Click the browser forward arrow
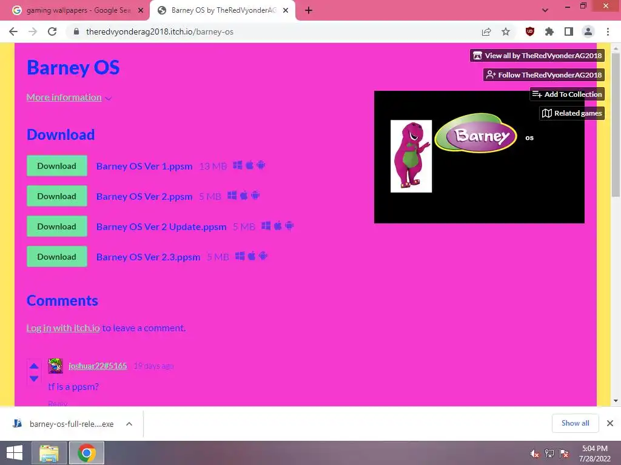 click(33, 31)
